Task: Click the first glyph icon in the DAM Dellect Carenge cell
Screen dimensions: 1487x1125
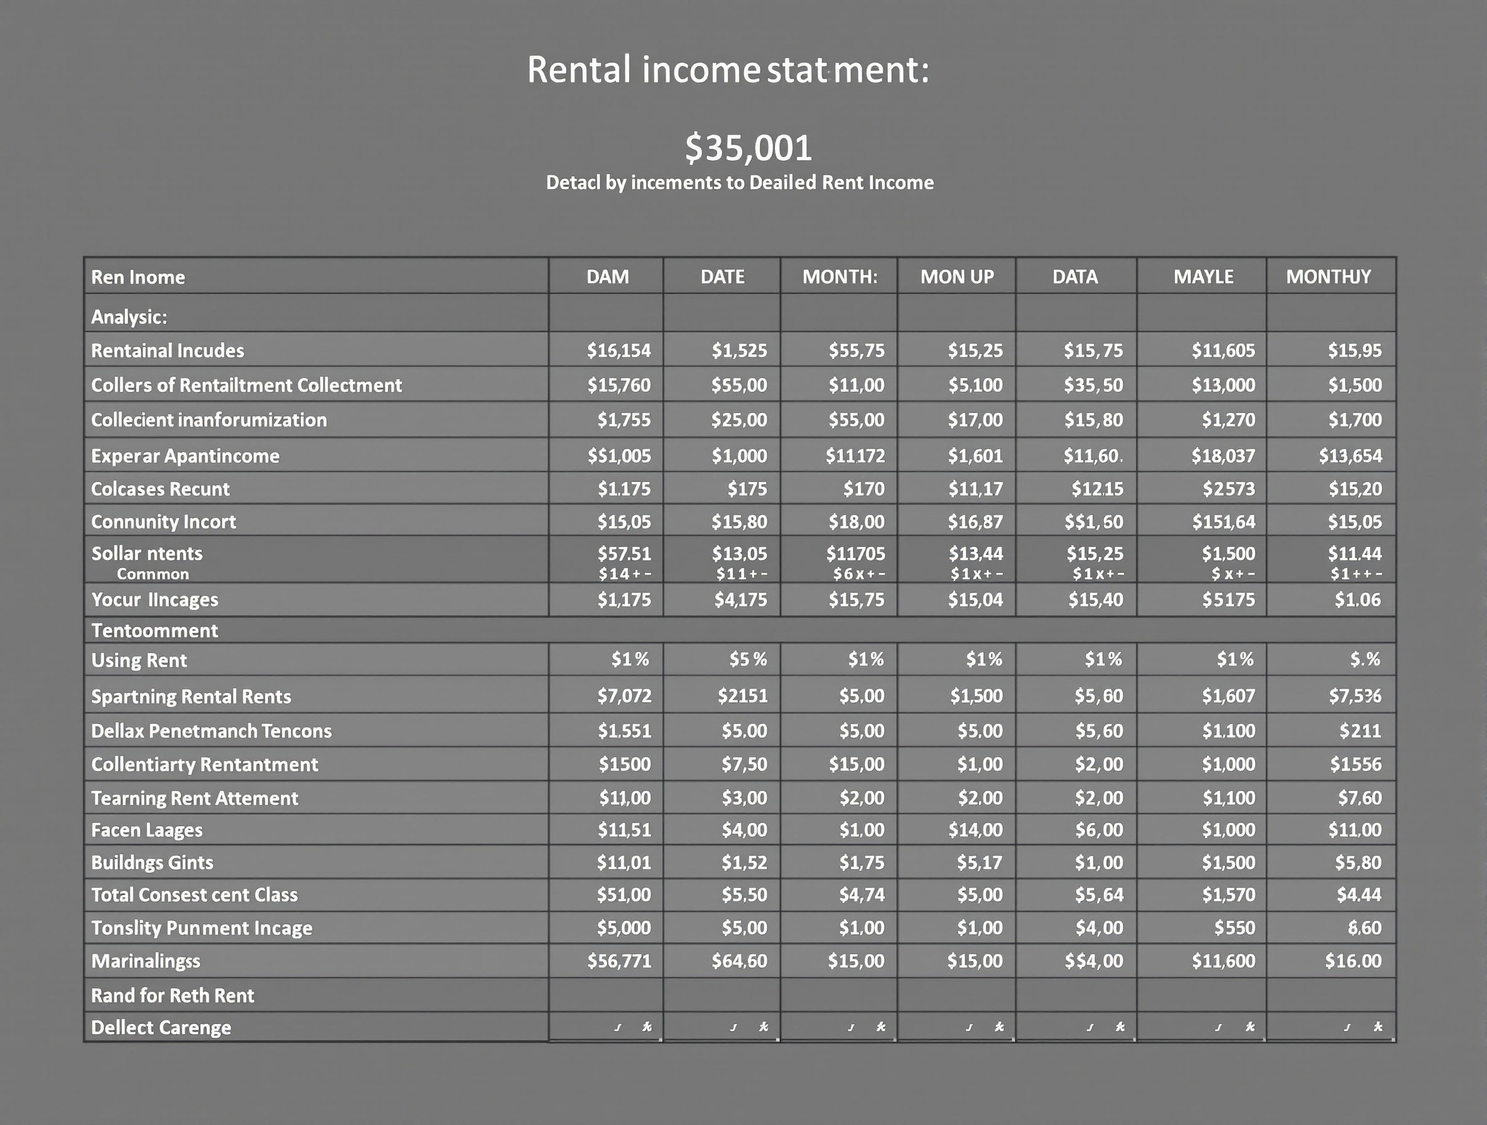Action: pos(619,1026)
